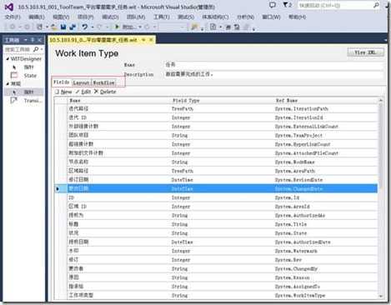Click the Quick Launch search field

(x=335, y=5)
